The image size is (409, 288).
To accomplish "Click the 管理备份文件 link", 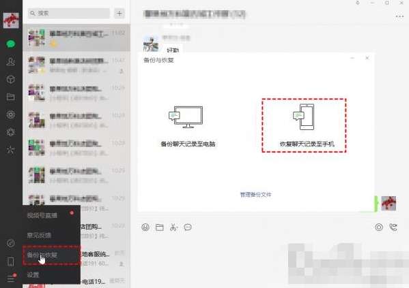I will coord(255,195).
